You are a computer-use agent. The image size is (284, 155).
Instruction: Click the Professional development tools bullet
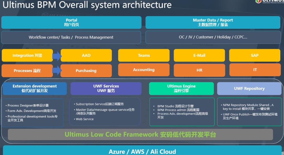31,118
